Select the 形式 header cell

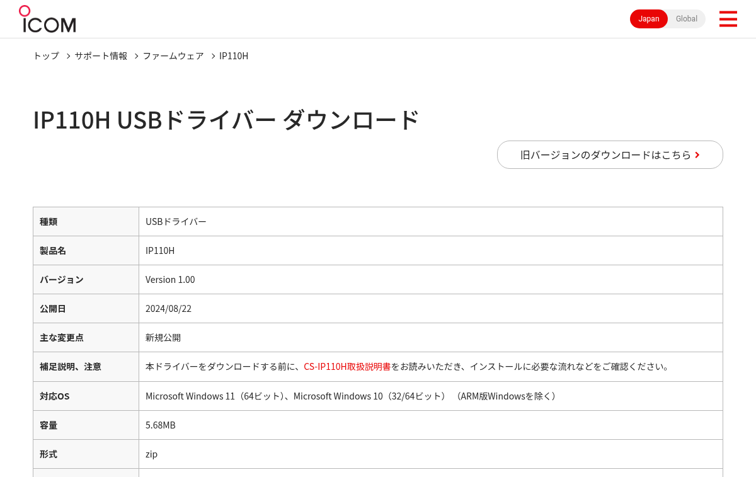tap(86, 454)
